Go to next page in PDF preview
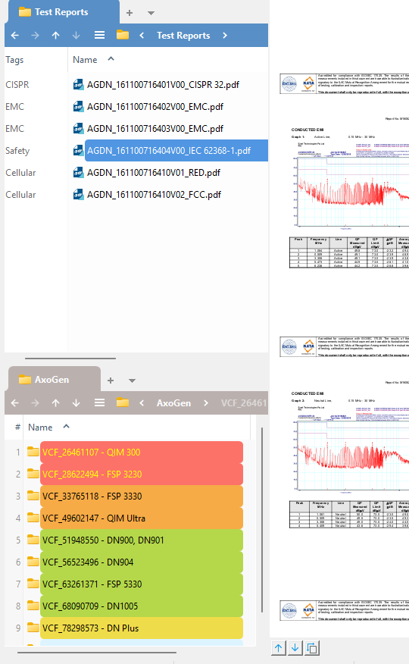 295,648
